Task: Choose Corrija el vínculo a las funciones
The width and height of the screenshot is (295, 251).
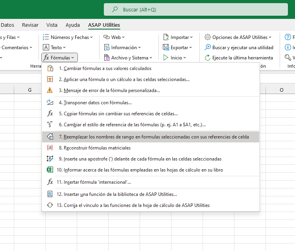Action: tap(151, 205)
